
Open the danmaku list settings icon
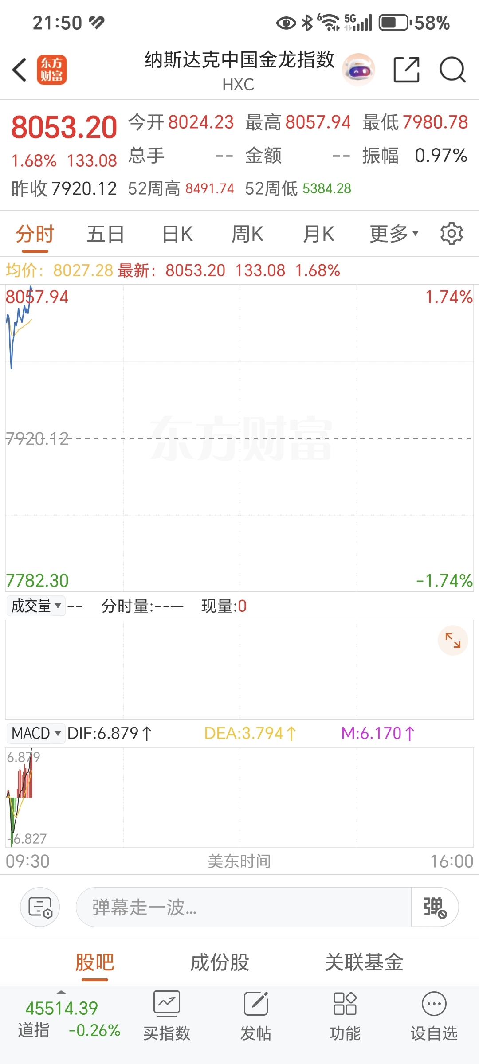pos(40,907)
